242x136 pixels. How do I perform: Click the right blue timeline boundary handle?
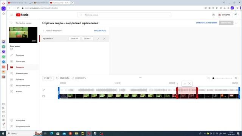[x=239, y=93]
